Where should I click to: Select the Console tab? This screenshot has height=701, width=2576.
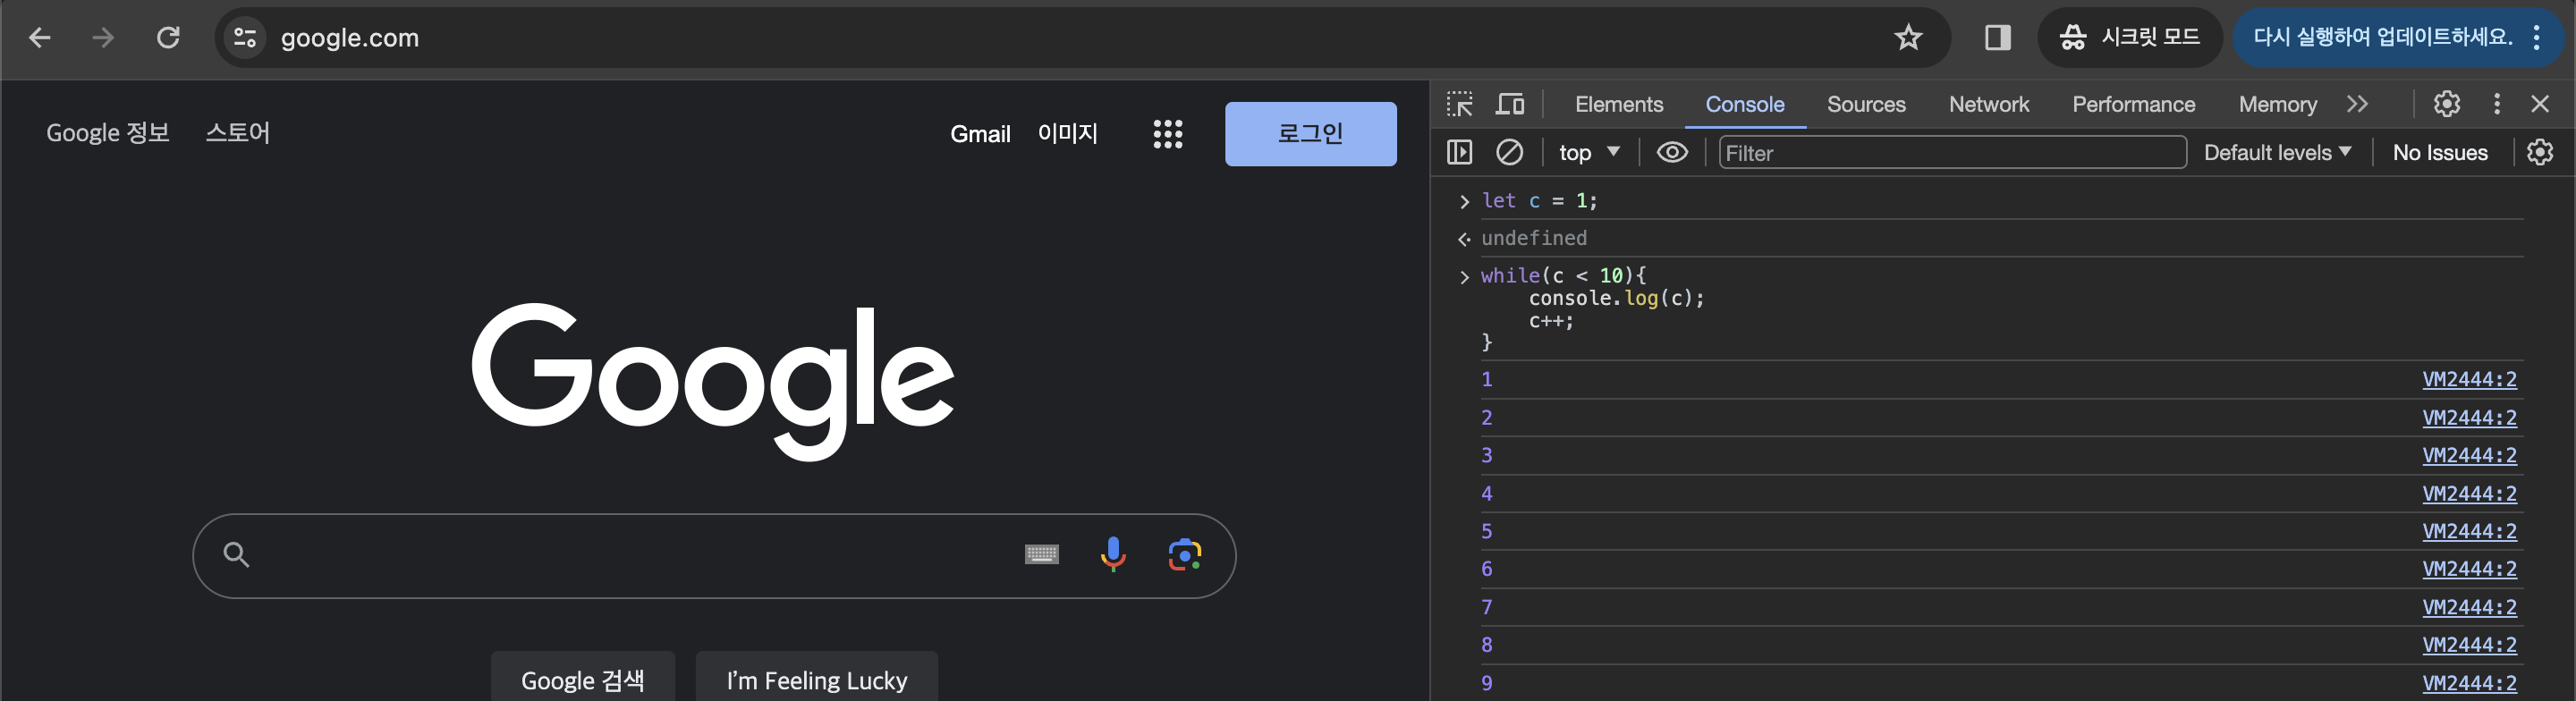click(x=1744, y=104)
